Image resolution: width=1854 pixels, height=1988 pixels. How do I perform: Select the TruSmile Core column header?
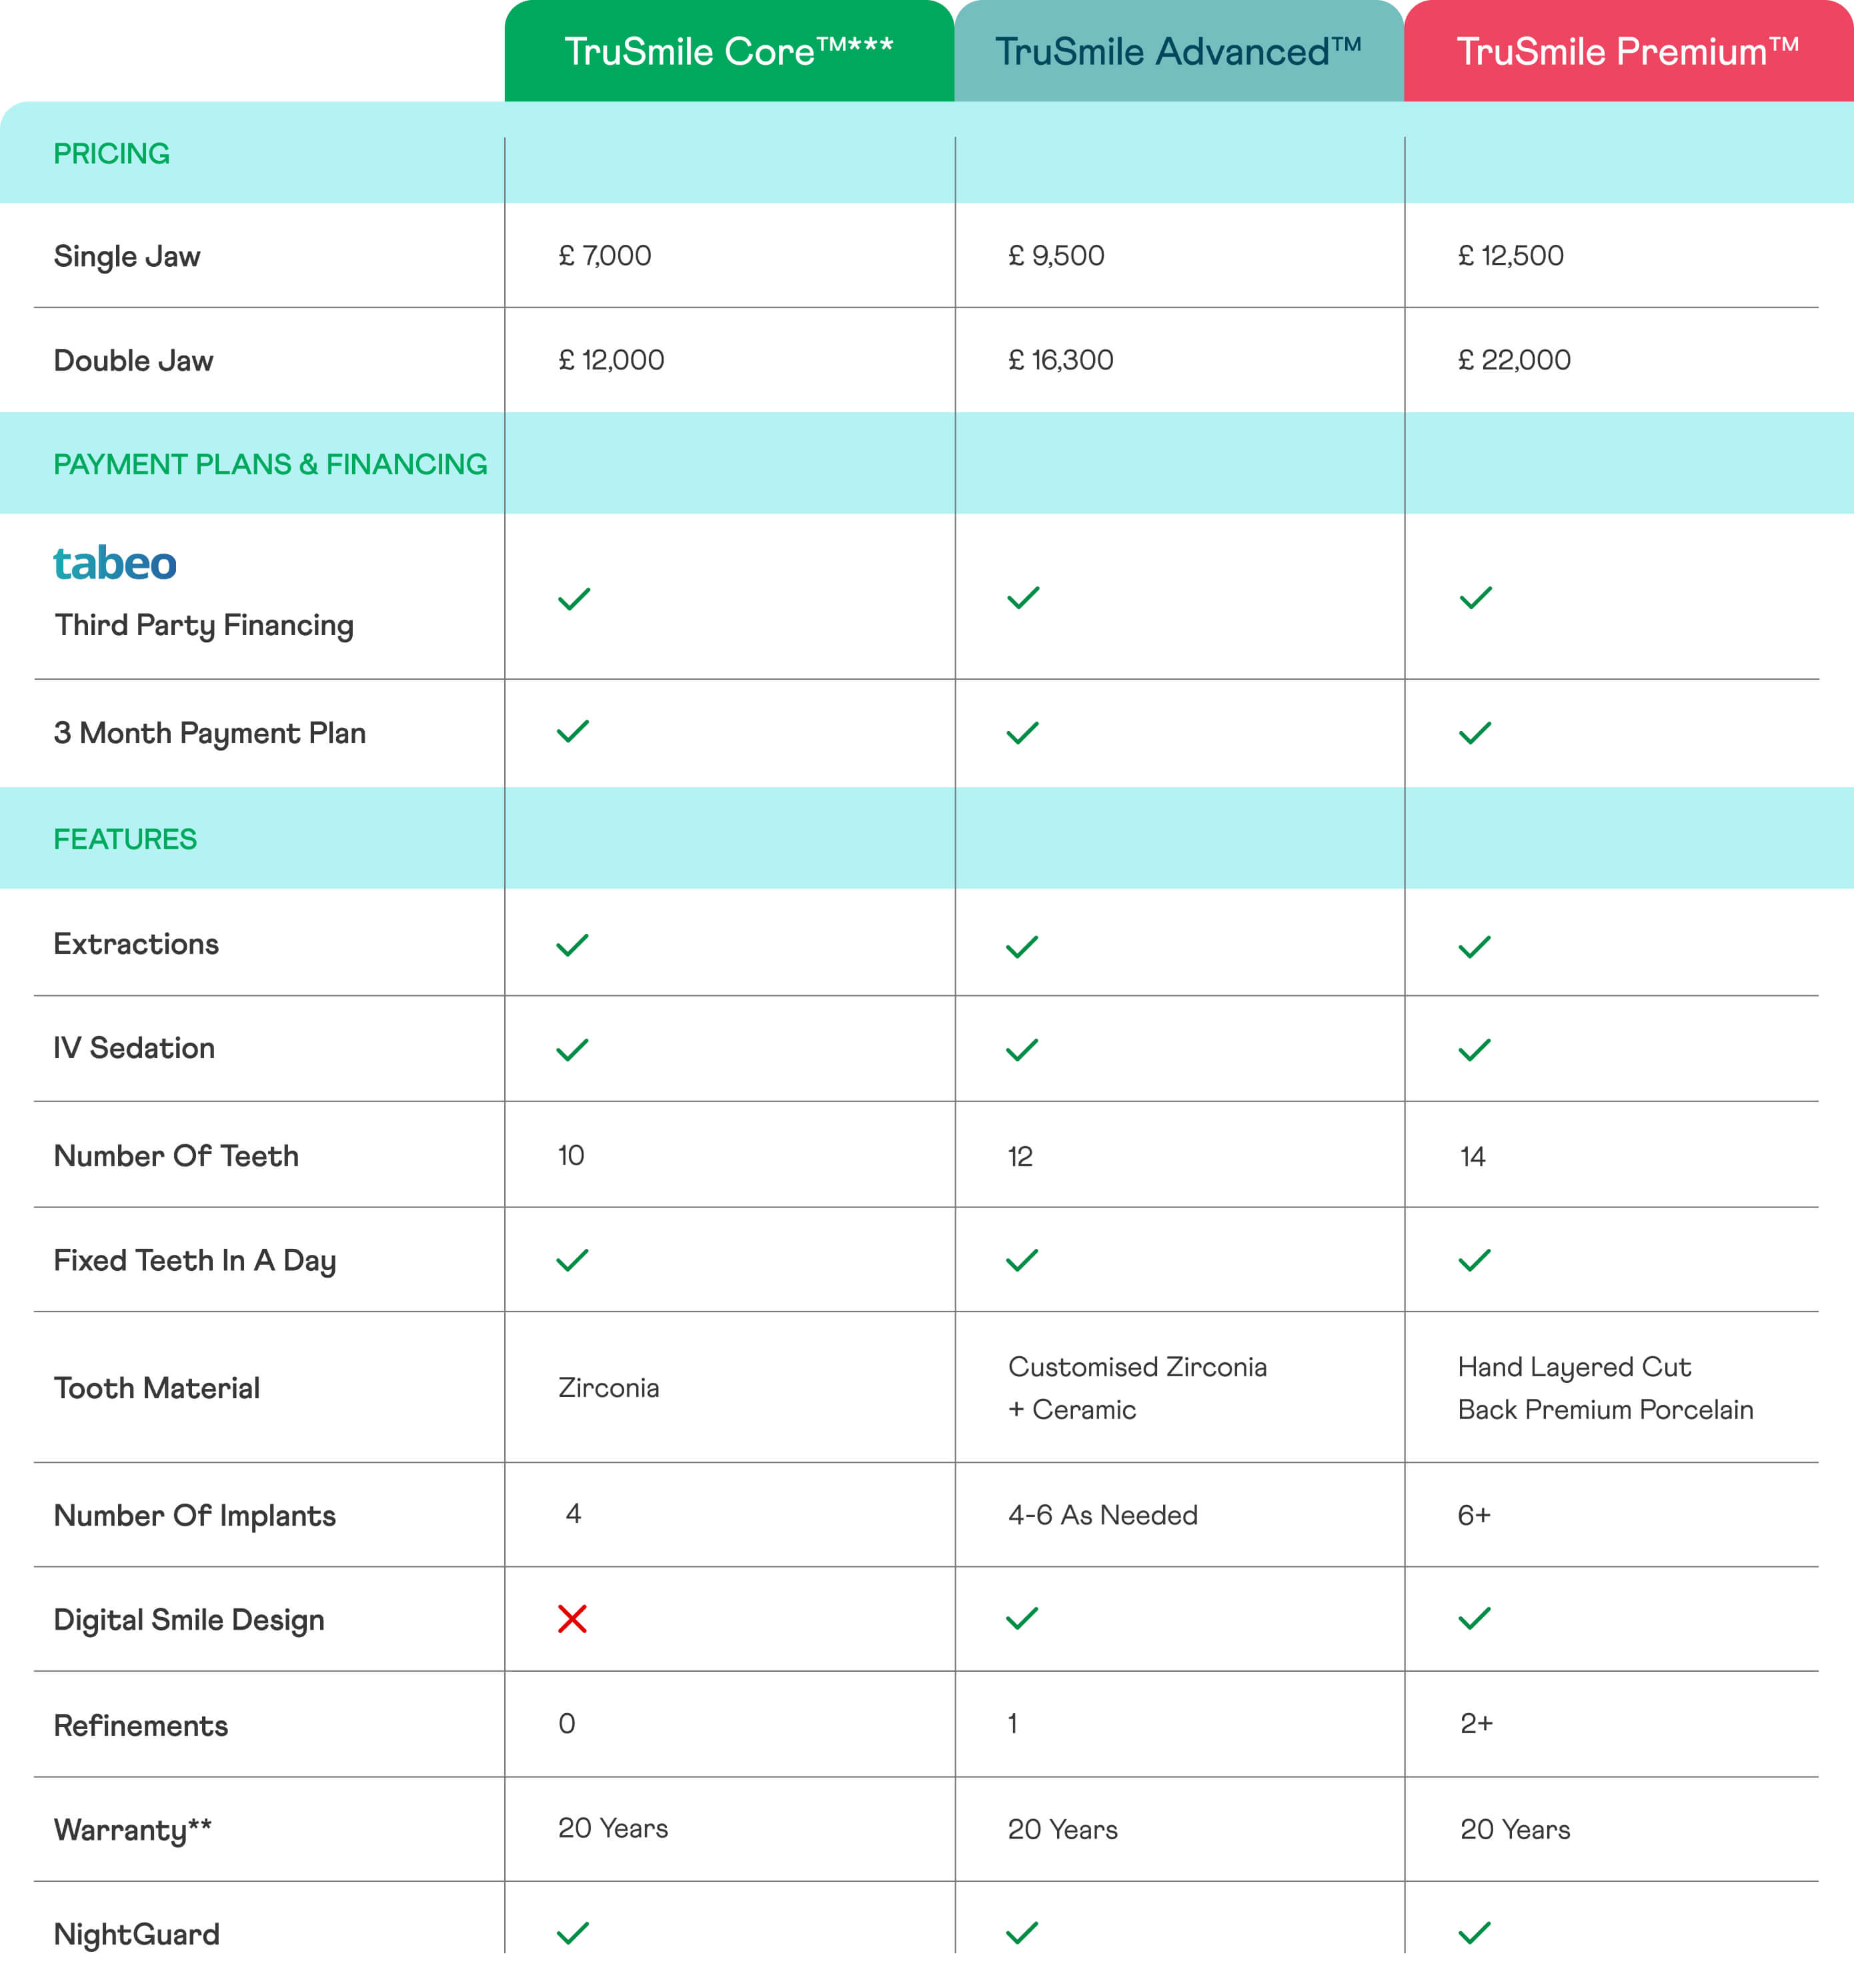(729, 52)
